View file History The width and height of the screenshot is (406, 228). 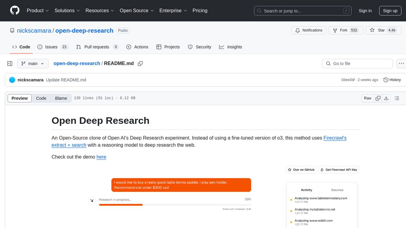point(392,80)
